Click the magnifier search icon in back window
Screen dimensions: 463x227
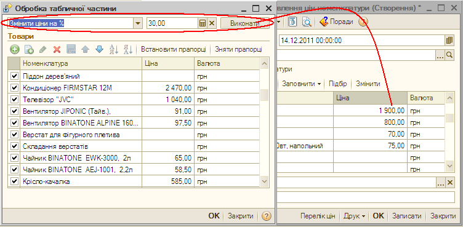449,55
